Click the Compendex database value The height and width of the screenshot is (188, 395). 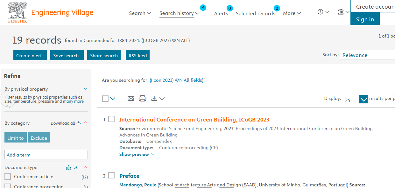(159, 141)
